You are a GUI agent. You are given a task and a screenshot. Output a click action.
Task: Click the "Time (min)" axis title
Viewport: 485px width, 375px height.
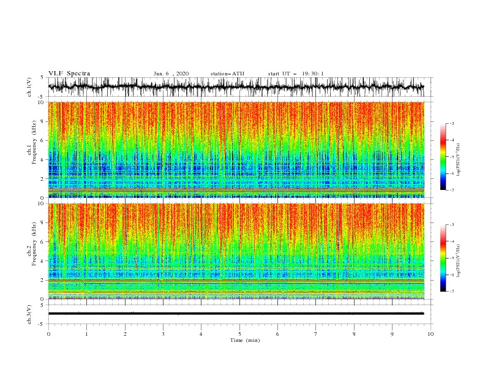click(245, 340)
